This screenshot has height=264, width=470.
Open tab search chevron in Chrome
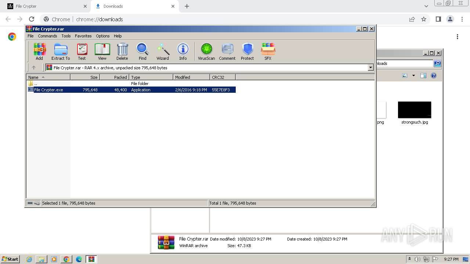pos(426,6)
